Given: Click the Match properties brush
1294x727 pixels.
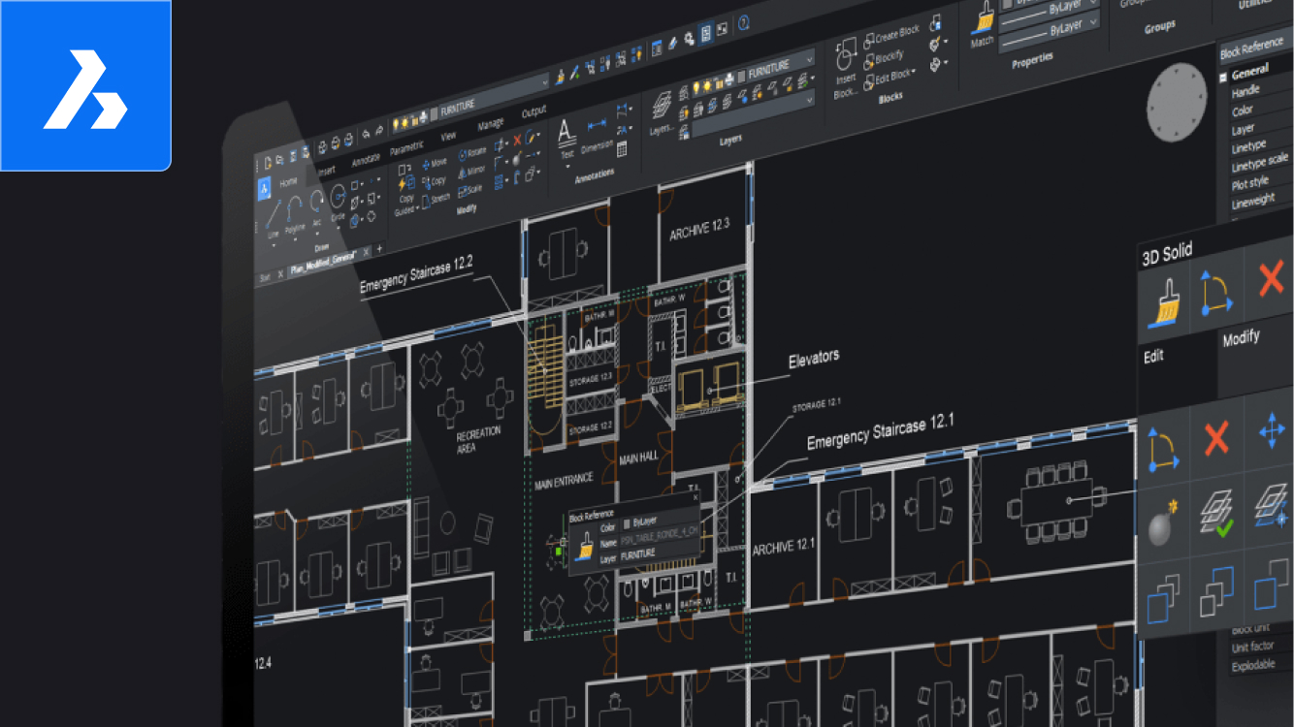Looking at the screenshot, I should tap(983, 25).
